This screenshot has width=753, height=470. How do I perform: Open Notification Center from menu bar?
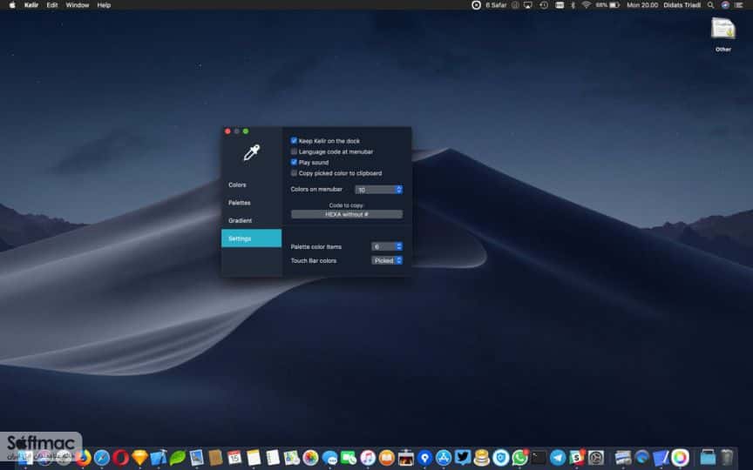(740, 5)
